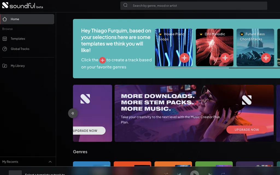Click the Soundful logo icon

point(5,5)
